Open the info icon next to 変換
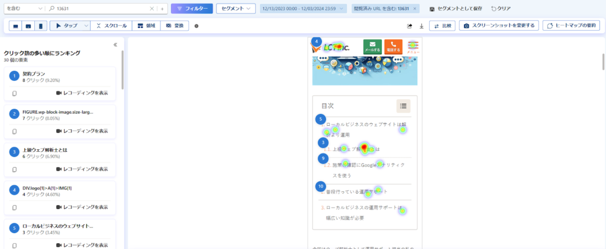 click(x=196, y=26)
